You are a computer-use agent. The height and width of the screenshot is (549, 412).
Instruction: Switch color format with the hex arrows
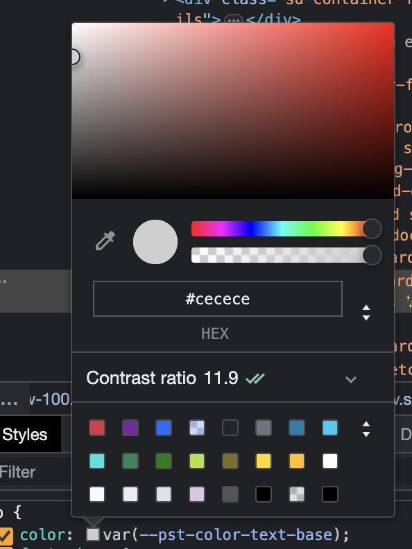(x=366, y=313)
